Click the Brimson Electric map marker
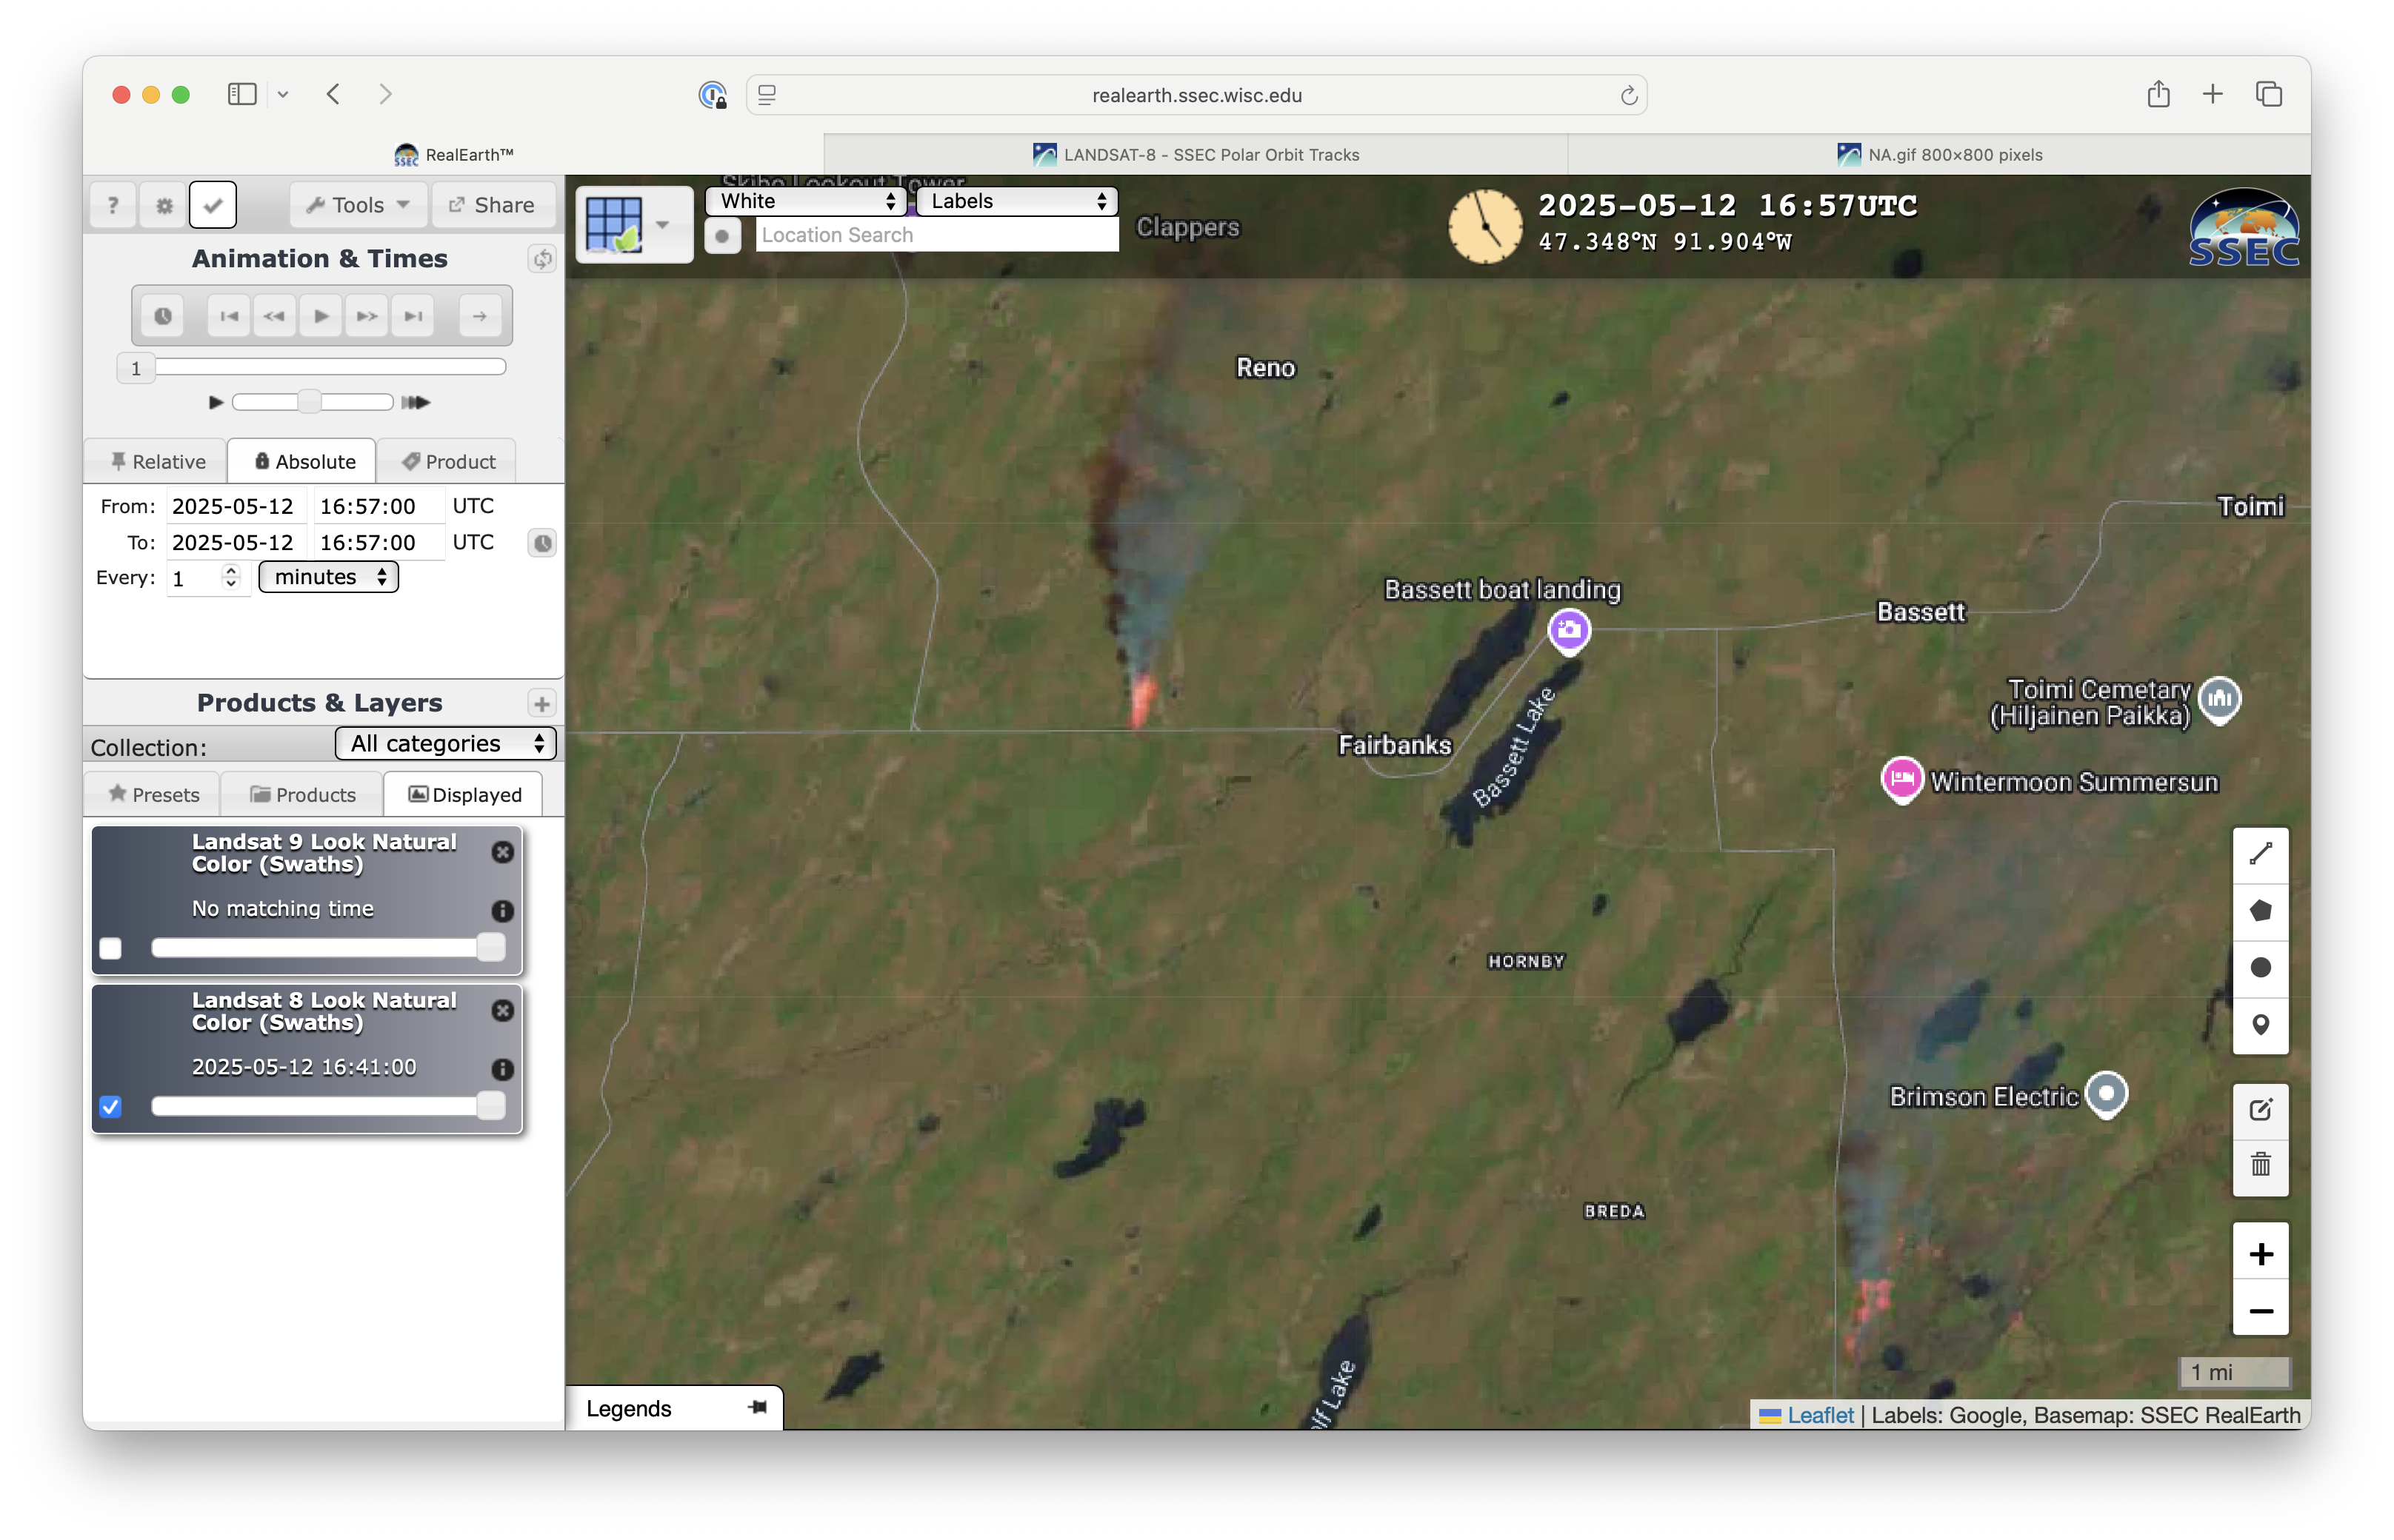The image size is (2394, 1540). click(x=2105, y=1094)
